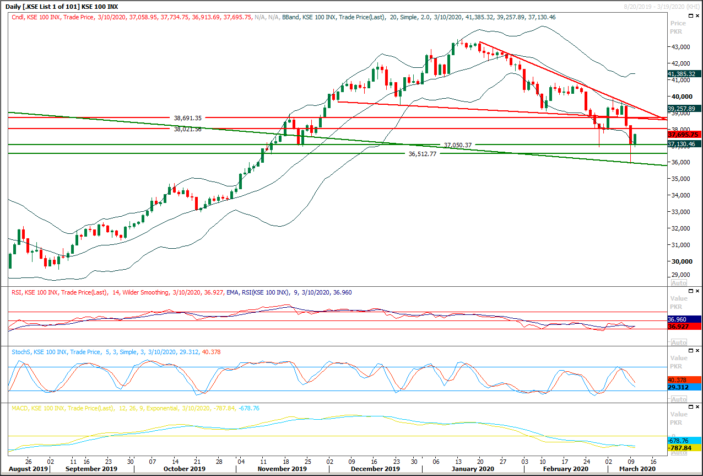Maximize the RSI indicator pane
The height and width of the screenshot is (476, 703).
click(x=690, y=291)
